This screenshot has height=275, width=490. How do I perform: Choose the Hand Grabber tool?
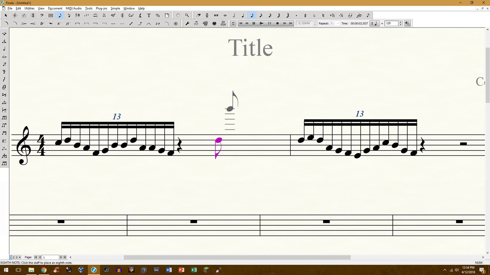coord(178,15)
